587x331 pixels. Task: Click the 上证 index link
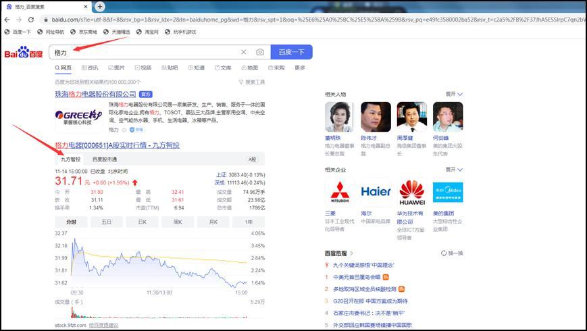tap(222, 175)
